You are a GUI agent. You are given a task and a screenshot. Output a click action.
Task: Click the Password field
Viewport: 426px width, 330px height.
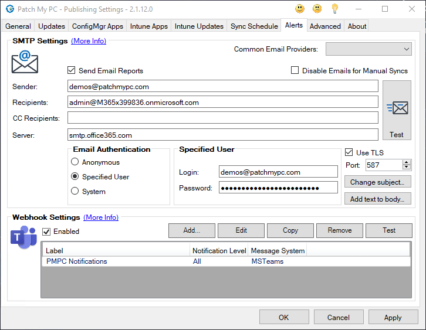[x=278, y=188]
